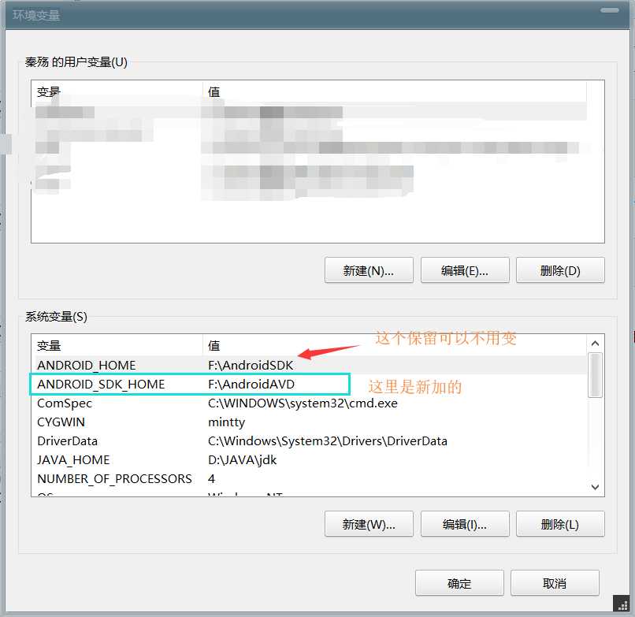This screenshot has width=635, height=617.
Task: Click the C:\WINDOWS\system32\cmd.exe value
Action: 303,403
